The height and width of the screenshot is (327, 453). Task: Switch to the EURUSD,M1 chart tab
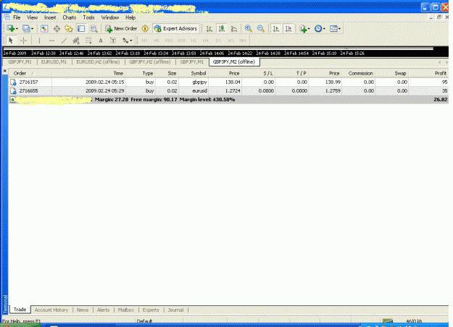[54, 62]
